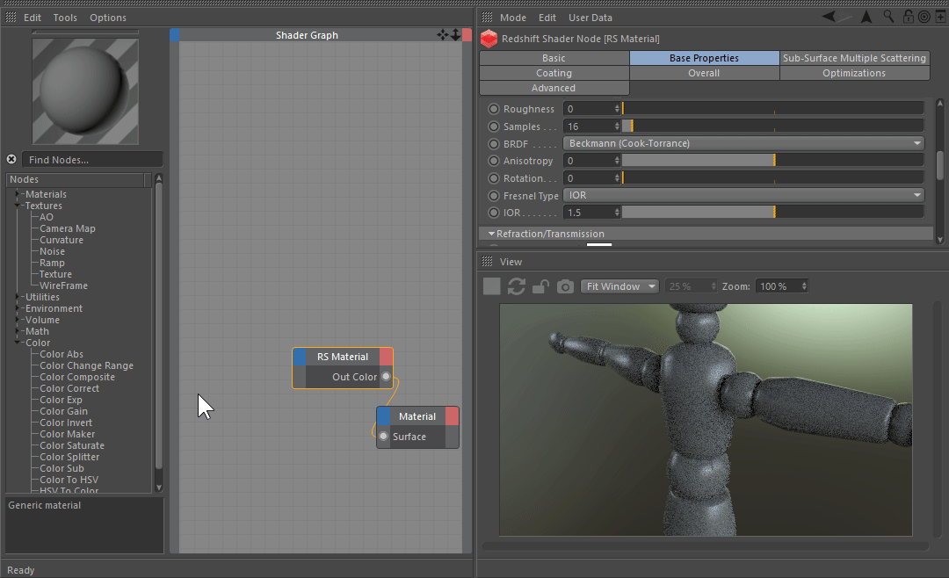Image resolution: width=949 pixels, height=578 pixels.
Task: Click the Shader Graph zoom arrow icon
Action: [x=456, y=35]
